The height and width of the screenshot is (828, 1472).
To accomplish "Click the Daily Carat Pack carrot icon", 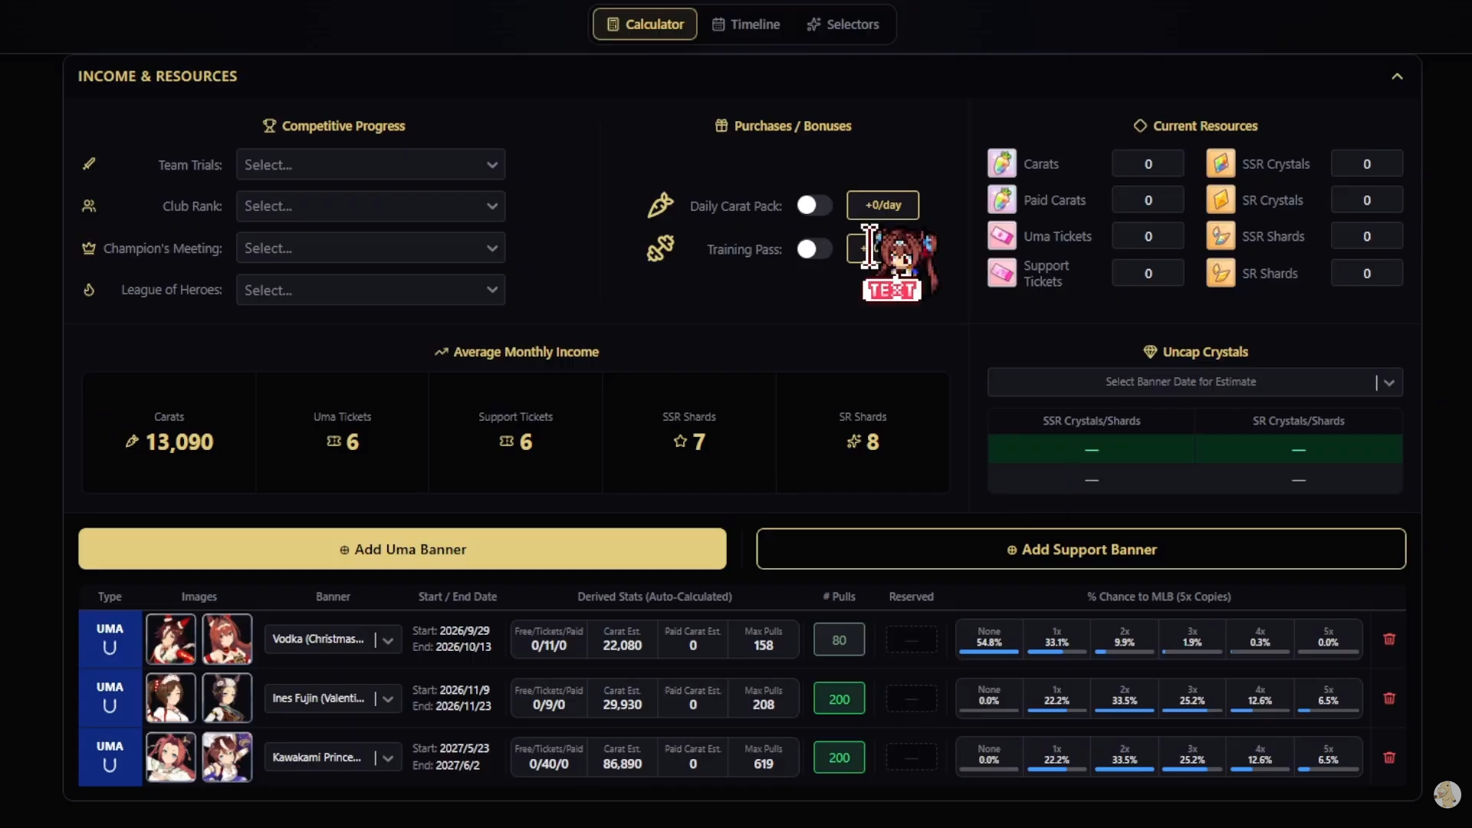I will [x=660, y=205].
